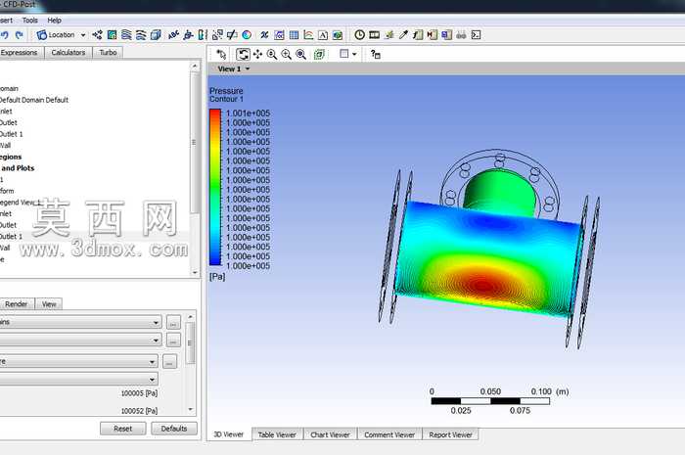This screenshot has height=455, width=685.
Task: Open the Quick Editor icon
Action: pyautogui.click(x=388, y=35)
